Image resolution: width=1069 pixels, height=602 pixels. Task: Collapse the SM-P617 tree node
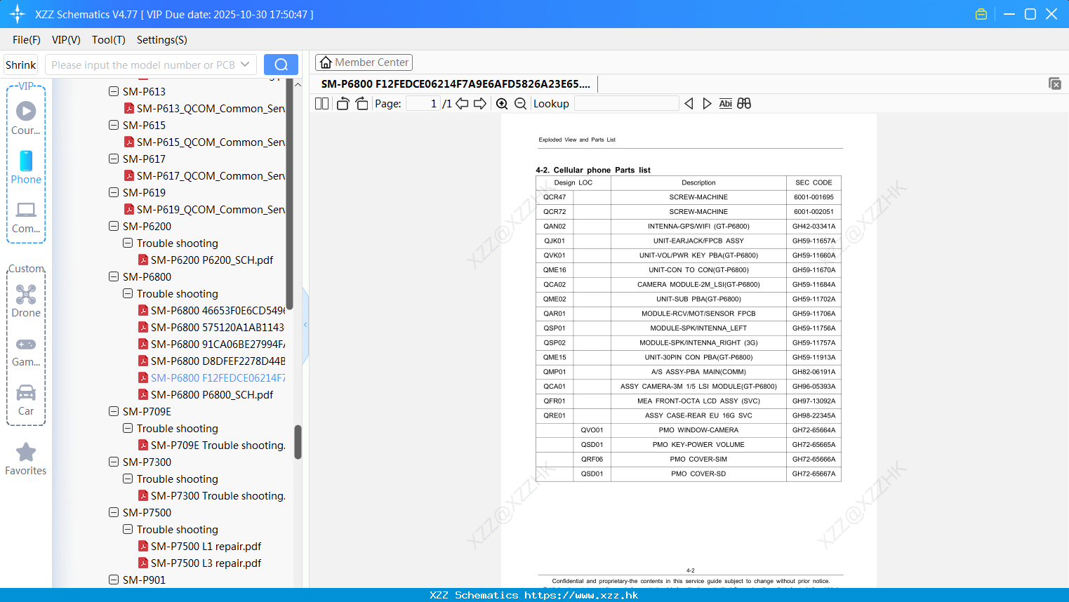point(114,159)
